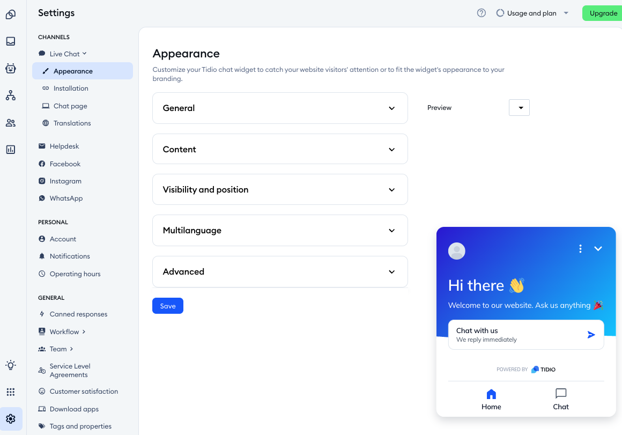
Task: Open the Lyro chatbot icon
Action: click(12, 68)
